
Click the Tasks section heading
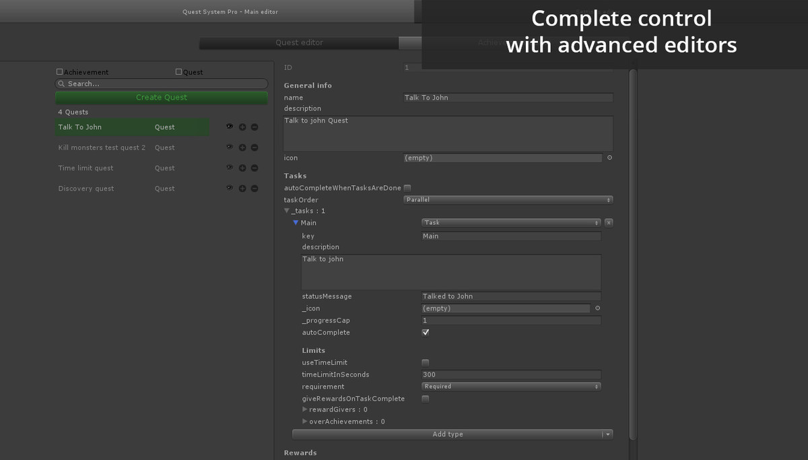point(295,176)
